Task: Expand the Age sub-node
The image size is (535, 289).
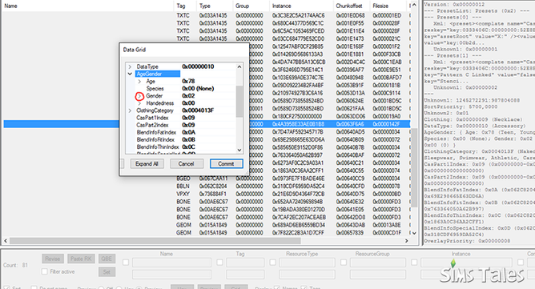Action: tap(139, 81)
